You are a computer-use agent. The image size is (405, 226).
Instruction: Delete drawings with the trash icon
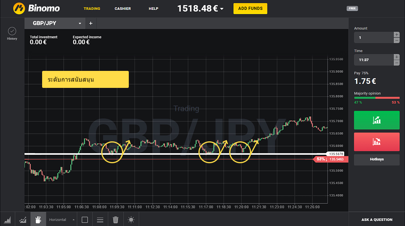[x=115, y=220]
